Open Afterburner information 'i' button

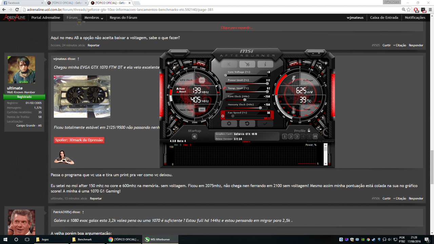265,64
